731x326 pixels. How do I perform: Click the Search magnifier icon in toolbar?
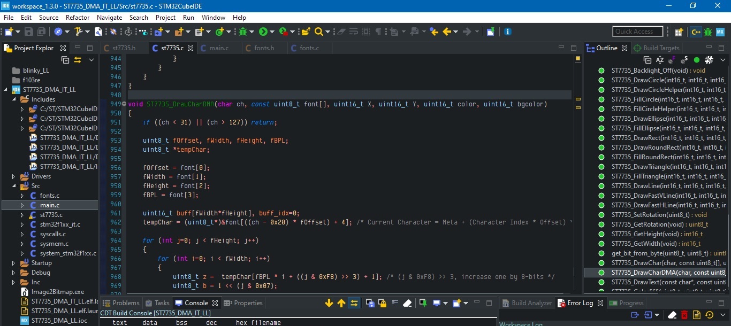click(x=319, y=32)
